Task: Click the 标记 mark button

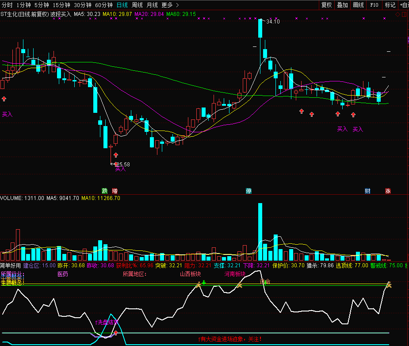Action: point(390,5)
